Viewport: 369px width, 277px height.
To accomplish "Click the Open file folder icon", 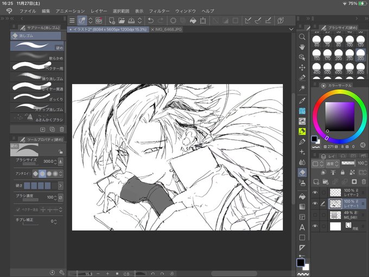I will (x=122, y=21).
